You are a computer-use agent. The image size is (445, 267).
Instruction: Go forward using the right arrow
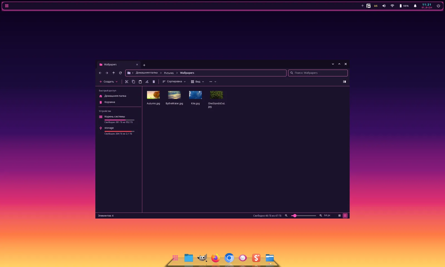click(107, 73)
